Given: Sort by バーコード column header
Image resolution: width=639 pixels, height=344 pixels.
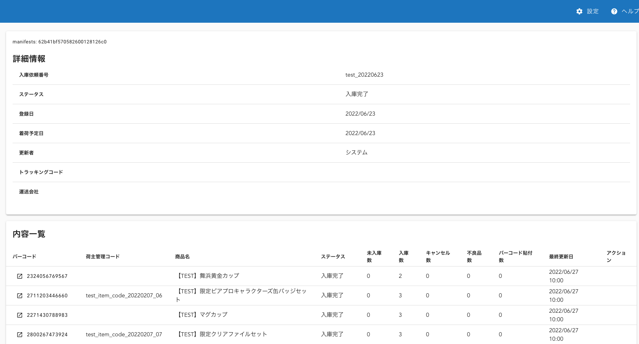Looking at the screenshot, I should click(24, 257).
